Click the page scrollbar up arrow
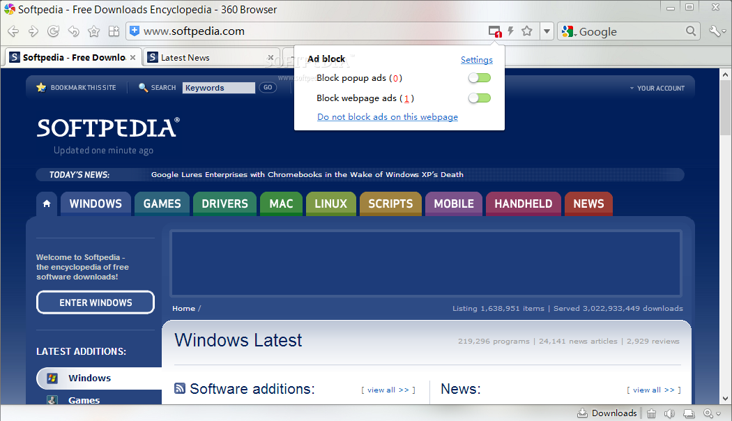 (725, 74)
